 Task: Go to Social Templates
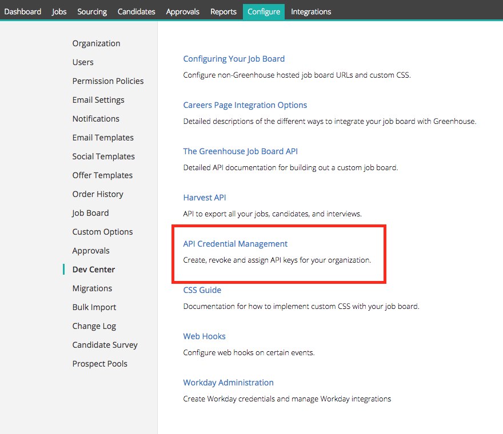coord(103,156)
